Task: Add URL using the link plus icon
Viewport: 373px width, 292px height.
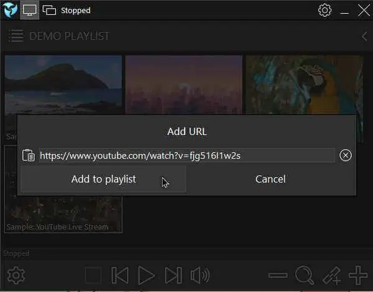Action: pyautogui.click(x=331, y=276)
